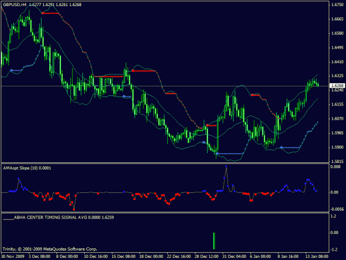Click the 1.6495 price scale value

tap(337, 48)
